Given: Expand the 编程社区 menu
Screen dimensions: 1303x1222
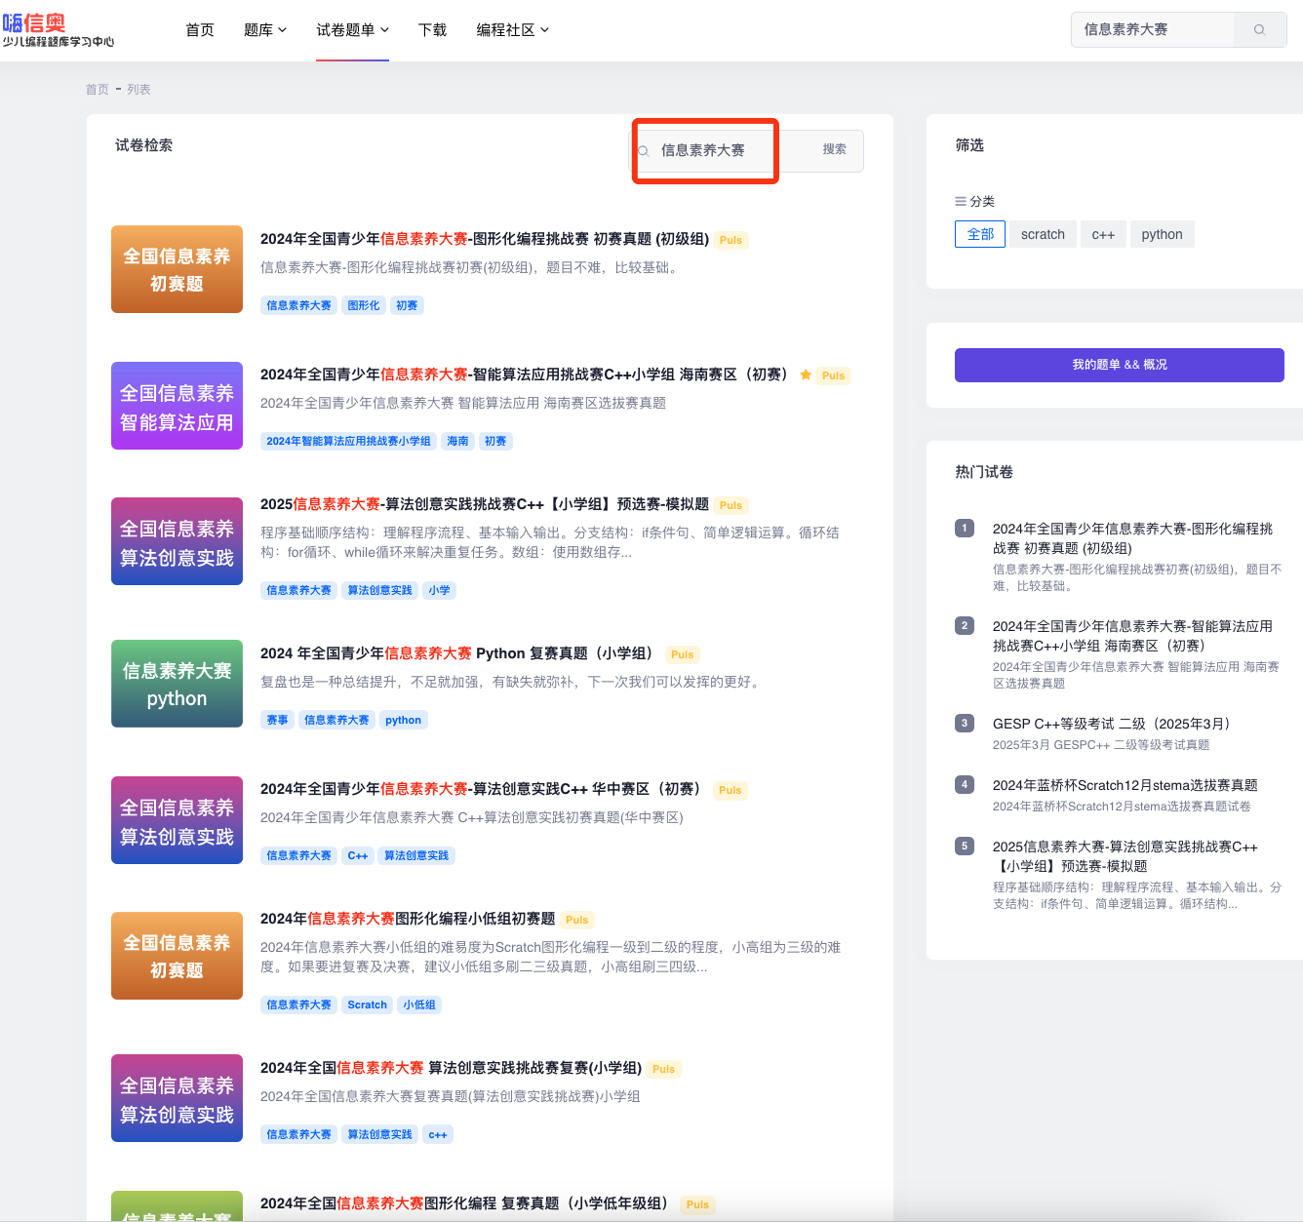Looking at the screenshot, I should click(513, 30).
